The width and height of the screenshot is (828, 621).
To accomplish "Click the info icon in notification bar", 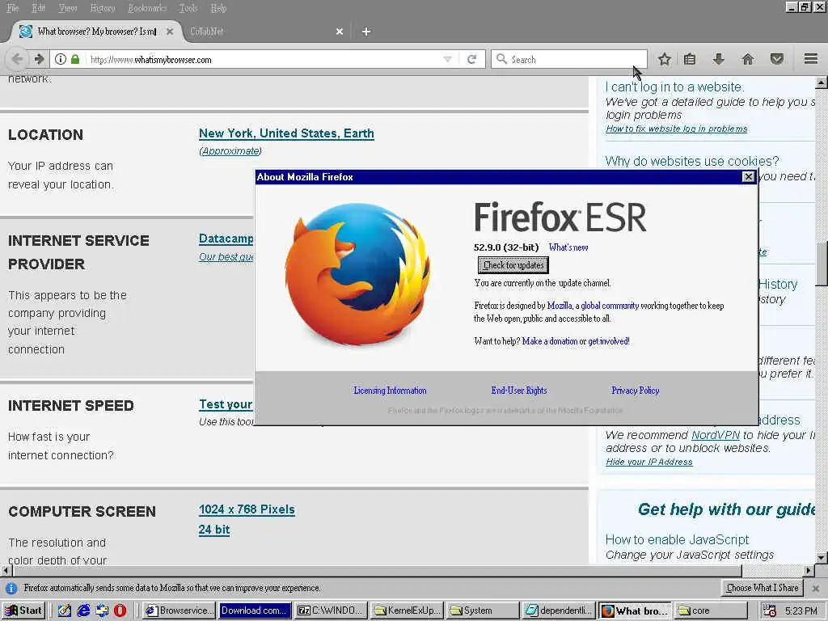I will [x=11, y=588].
